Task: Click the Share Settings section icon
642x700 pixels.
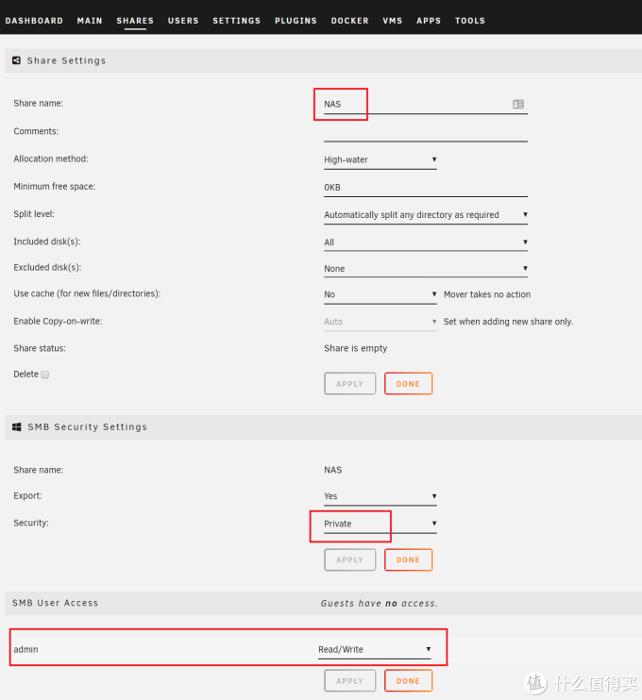Action: pyautogui.click(x=17, y=60)
